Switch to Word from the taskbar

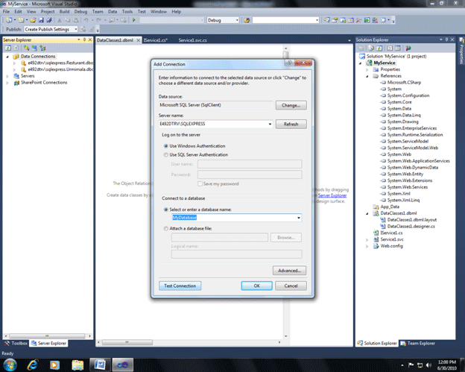(100, 365)
